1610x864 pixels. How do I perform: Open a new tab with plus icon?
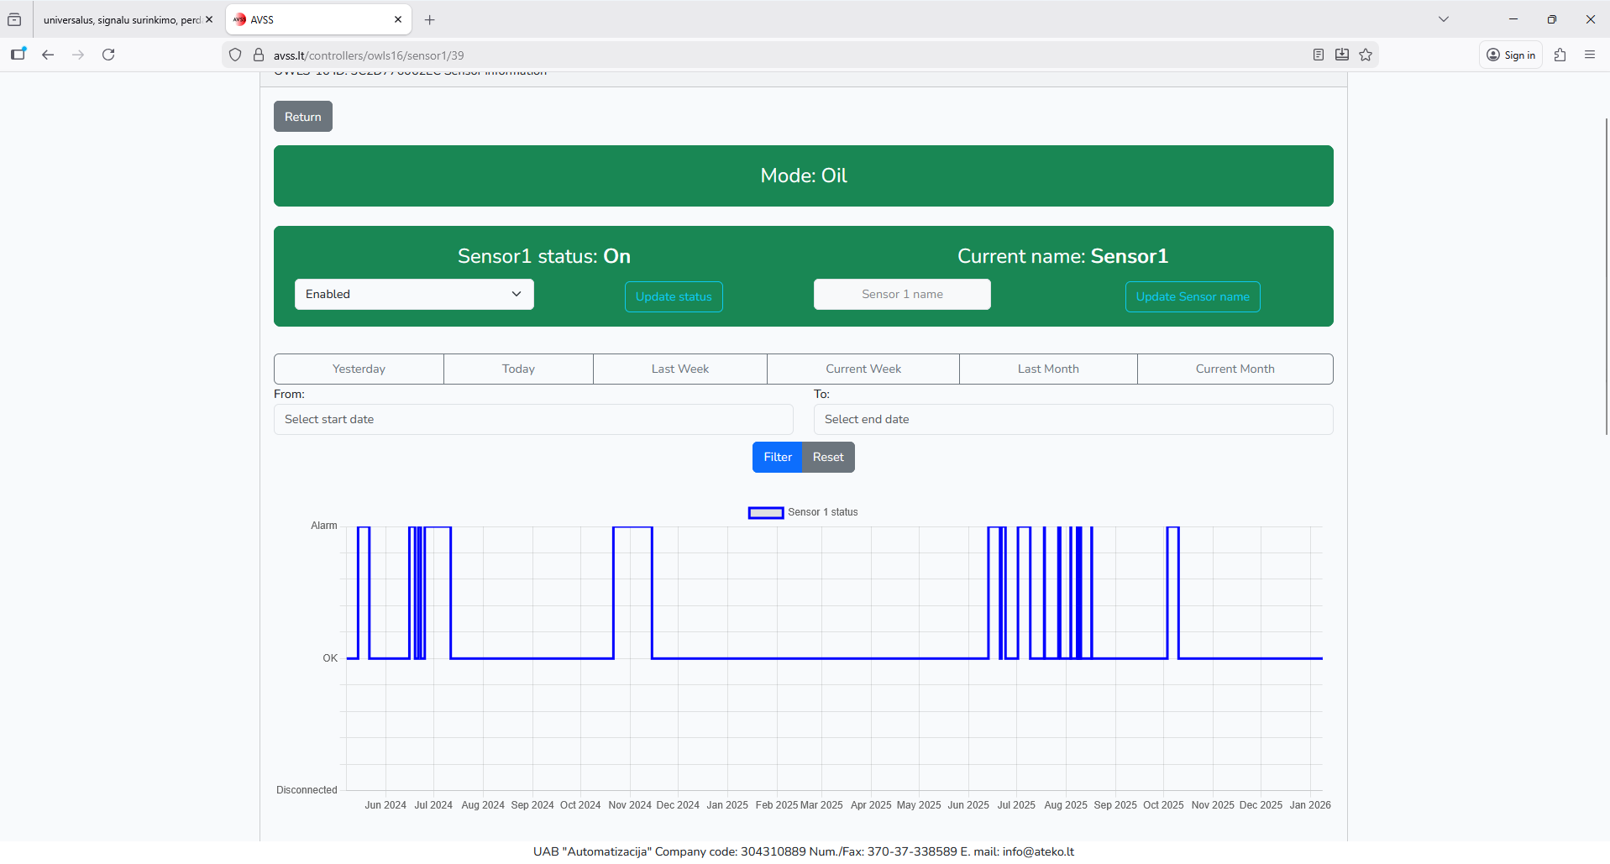pyautogui.click(x=430, y=19)
